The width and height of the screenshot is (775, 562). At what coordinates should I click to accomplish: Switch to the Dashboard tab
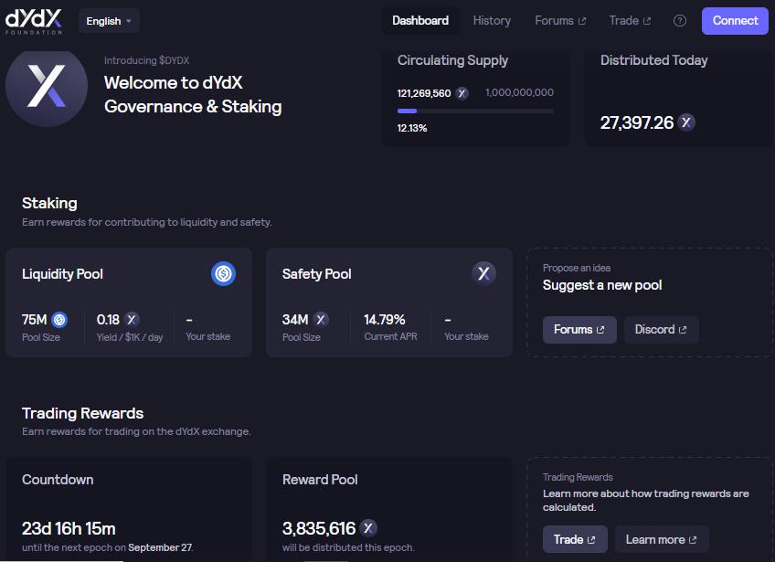coord(420,20)
